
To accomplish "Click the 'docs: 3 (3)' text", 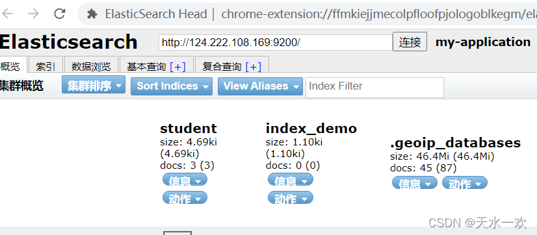I will tap(187, 166).
